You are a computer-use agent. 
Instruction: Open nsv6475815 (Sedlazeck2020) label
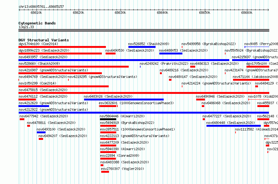click(x=43, y=90)
